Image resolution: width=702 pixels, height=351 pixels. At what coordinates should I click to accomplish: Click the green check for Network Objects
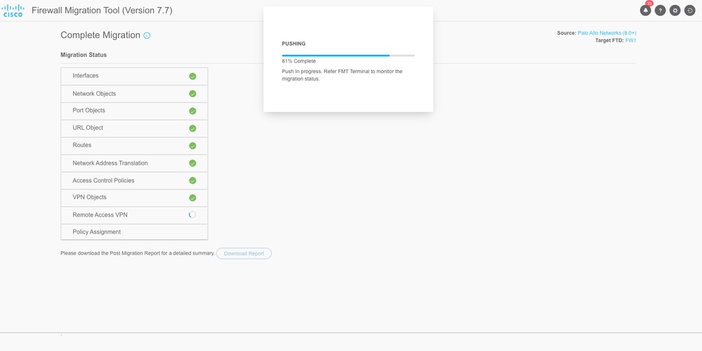(193, 94)
